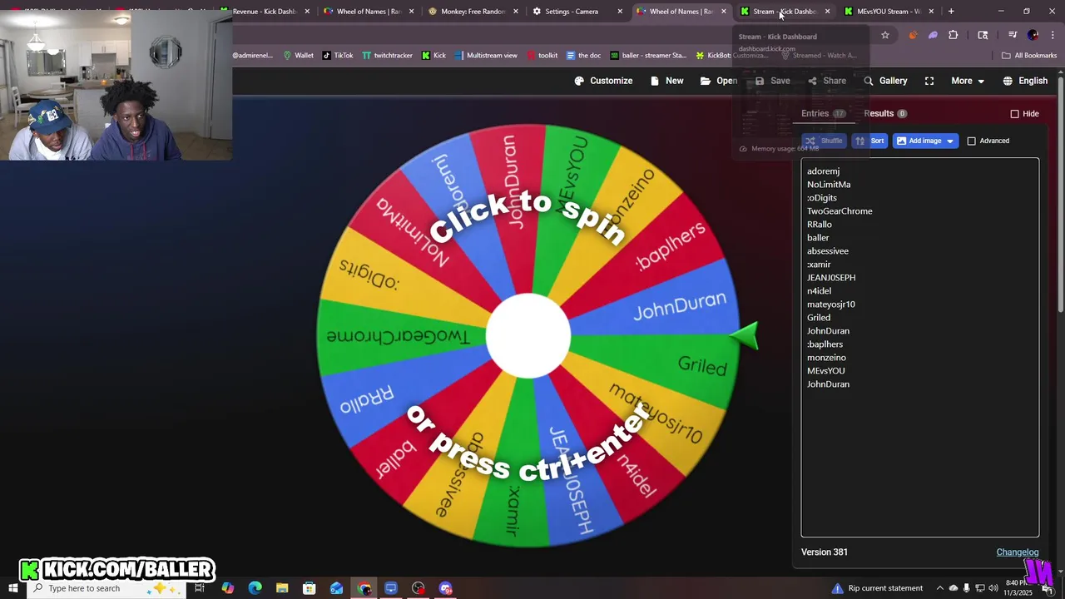
Task: Click inside the entries text box
Action: coord(919,347)
